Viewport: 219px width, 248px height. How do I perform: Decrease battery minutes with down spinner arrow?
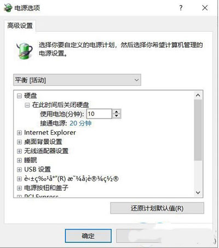(x=117, y=116)
